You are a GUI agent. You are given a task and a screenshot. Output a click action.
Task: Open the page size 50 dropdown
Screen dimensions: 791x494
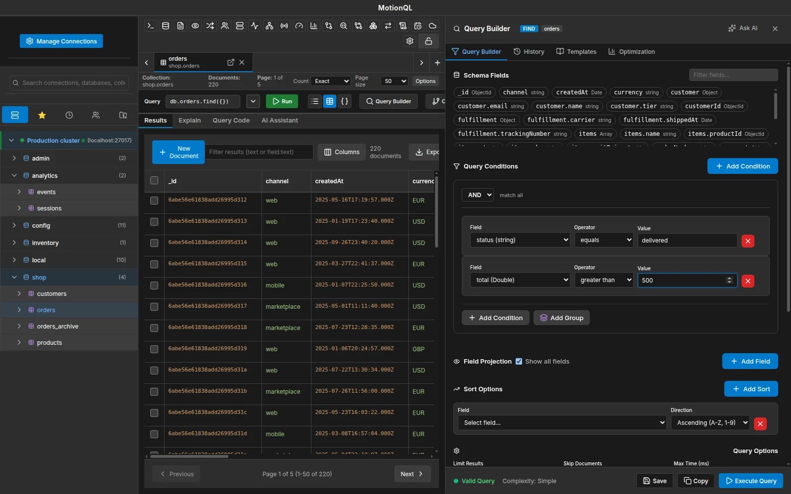(x=395, y=81)
